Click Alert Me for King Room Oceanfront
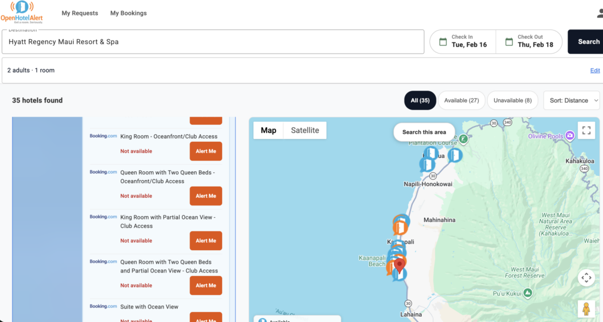This screenshot has width=603, height=322. (x=206, y=151)
